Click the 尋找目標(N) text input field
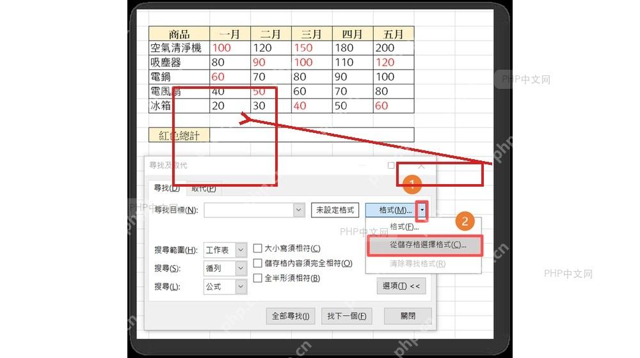 [x=248, y=210]
